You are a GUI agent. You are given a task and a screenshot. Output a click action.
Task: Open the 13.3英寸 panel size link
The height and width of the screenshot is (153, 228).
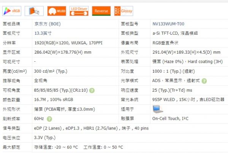[x=43, y=33]
